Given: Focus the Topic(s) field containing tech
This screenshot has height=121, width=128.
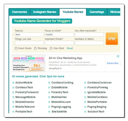Looking at the screenshot, I should tap(29, 35).
